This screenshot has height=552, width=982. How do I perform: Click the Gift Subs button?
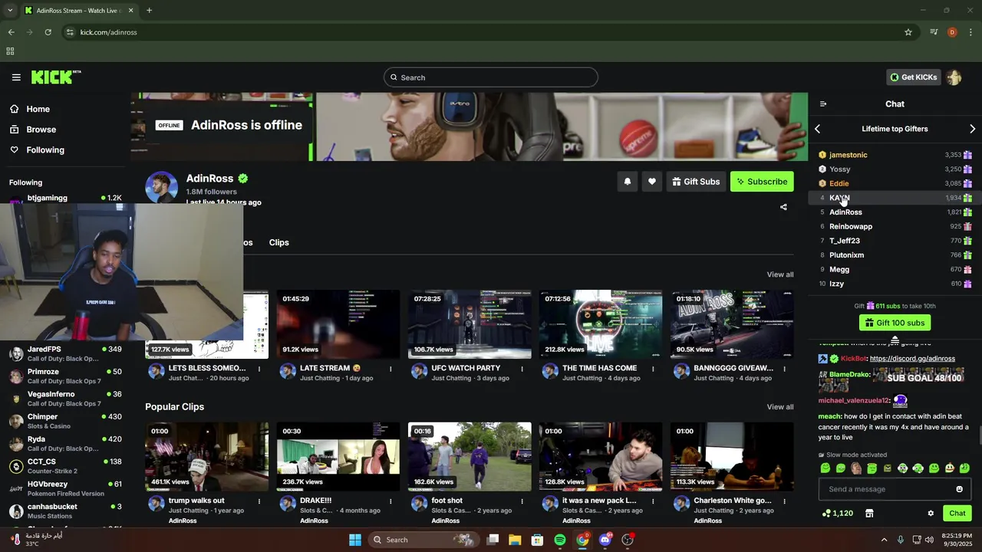click(x=696, y=182)
